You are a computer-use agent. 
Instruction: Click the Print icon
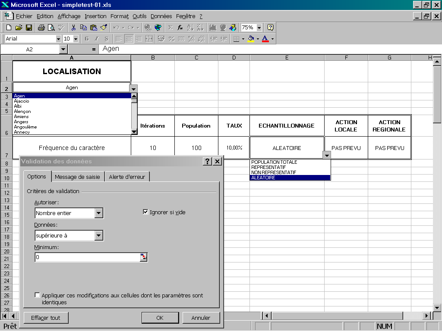[41, 28]
